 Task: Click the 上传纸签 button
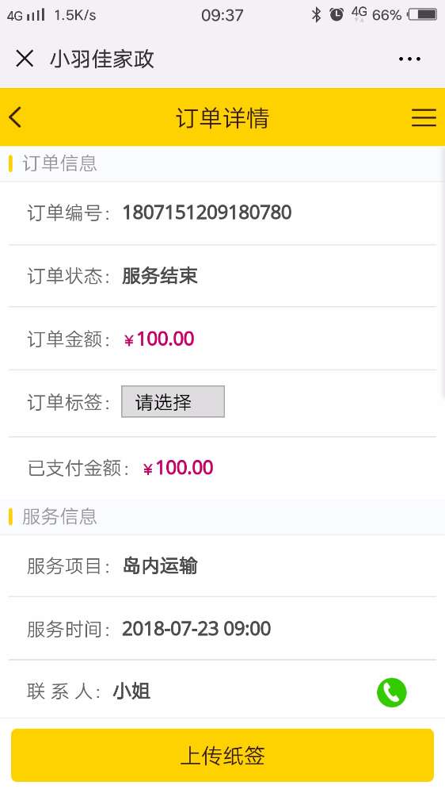pyautogui.click(x=222, y=755)
